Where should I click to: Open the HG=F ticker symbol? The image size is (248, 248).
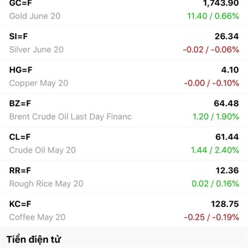[21, 70]
